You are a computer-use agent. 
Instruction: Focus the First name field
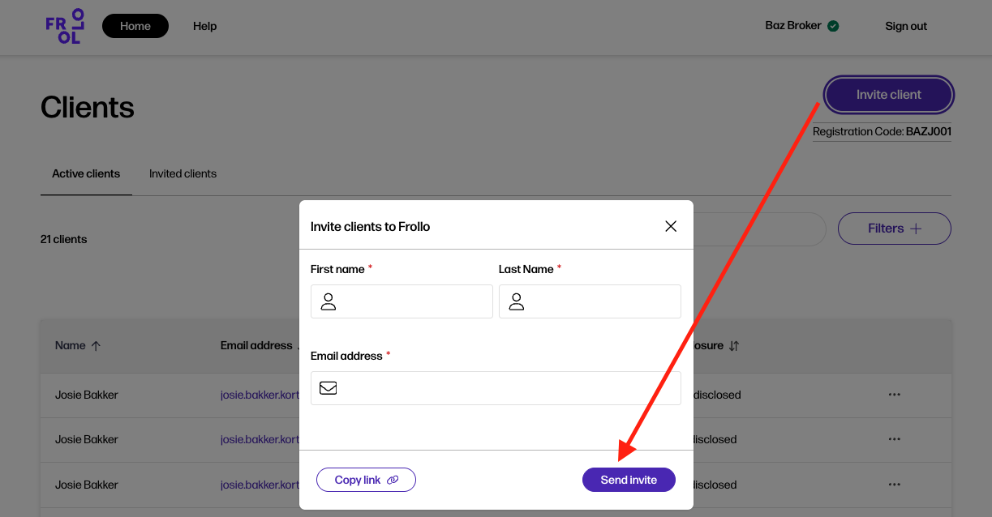click(x=412, y=301)
